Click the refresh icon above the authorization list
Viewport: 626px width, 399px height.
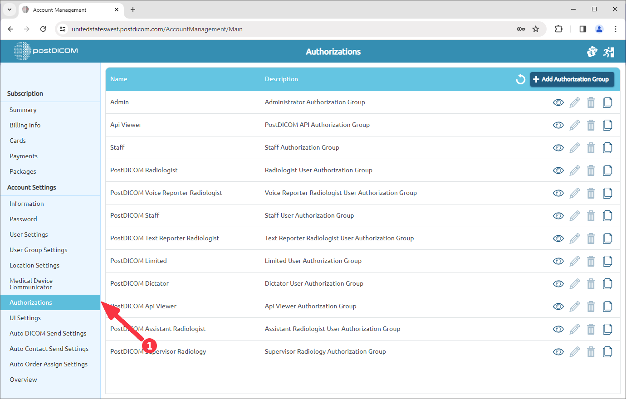click(520, 79)
